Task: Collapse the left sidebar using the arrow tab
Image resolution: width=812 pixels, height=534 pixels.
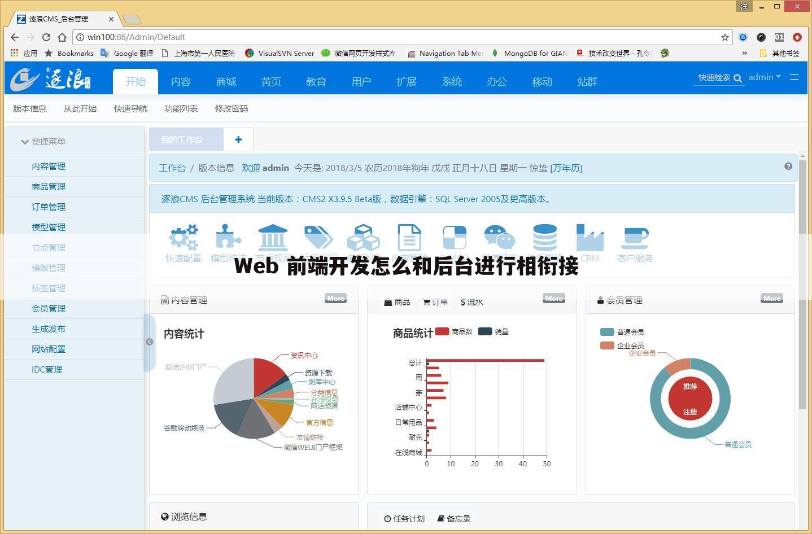Action: coord(150,342)
